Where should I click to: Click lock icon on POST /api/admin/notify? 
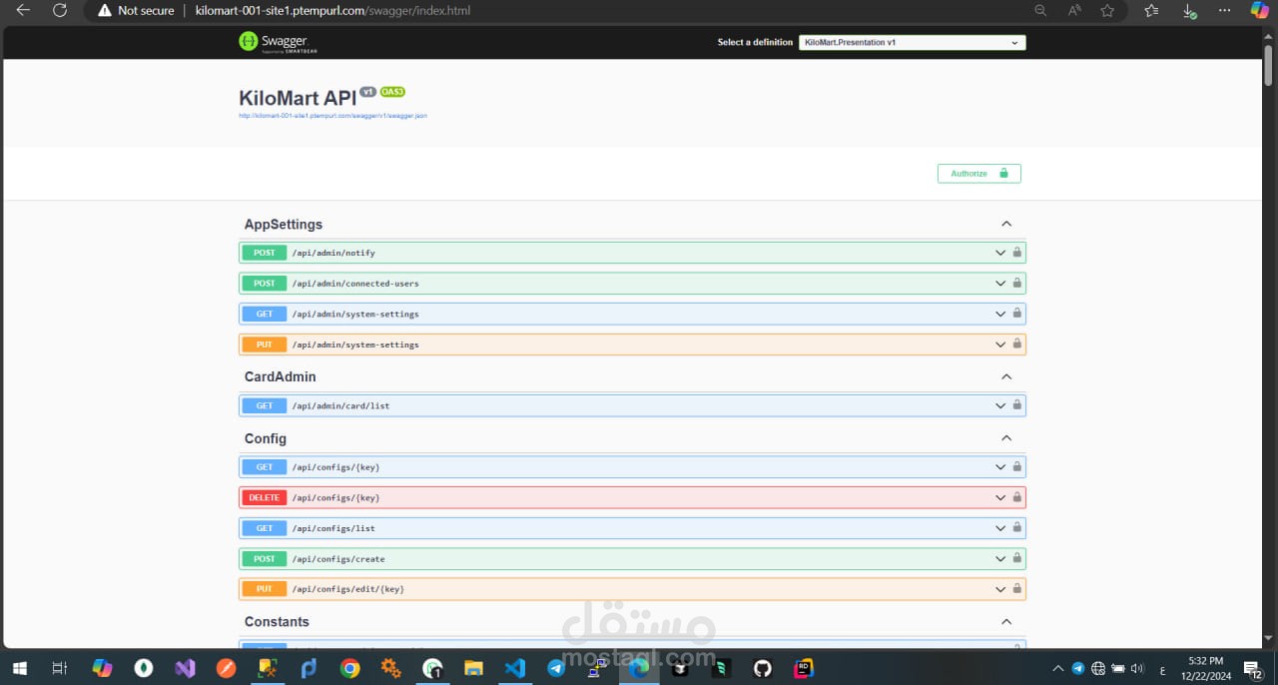(x=1016, y=253)
